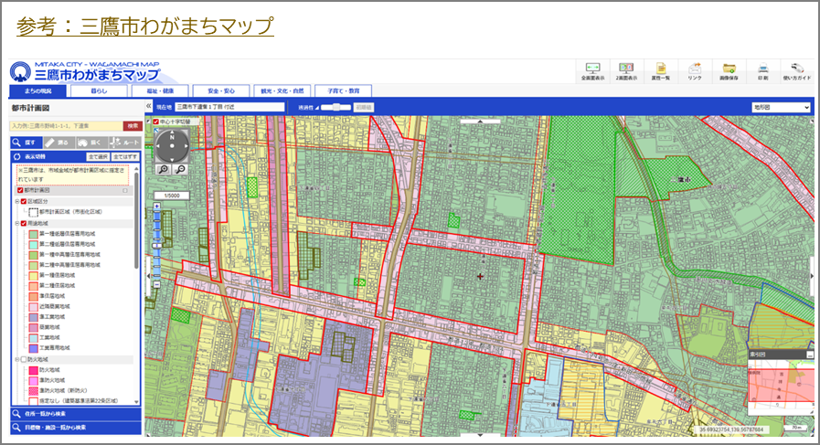Screen dimensions: 820x445
Task: Switch to the 暮らし tab
Action: pyautogui.click(x=99, y=91)
